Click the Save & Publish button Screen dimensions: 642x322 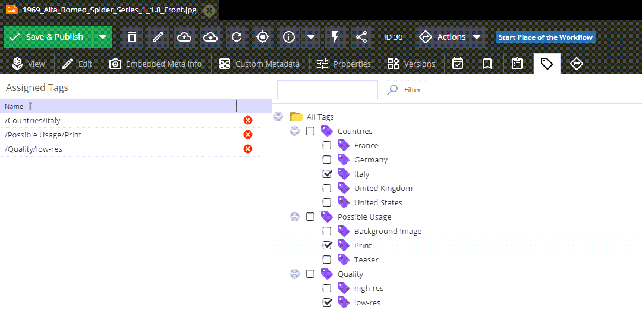pos(48,37)
